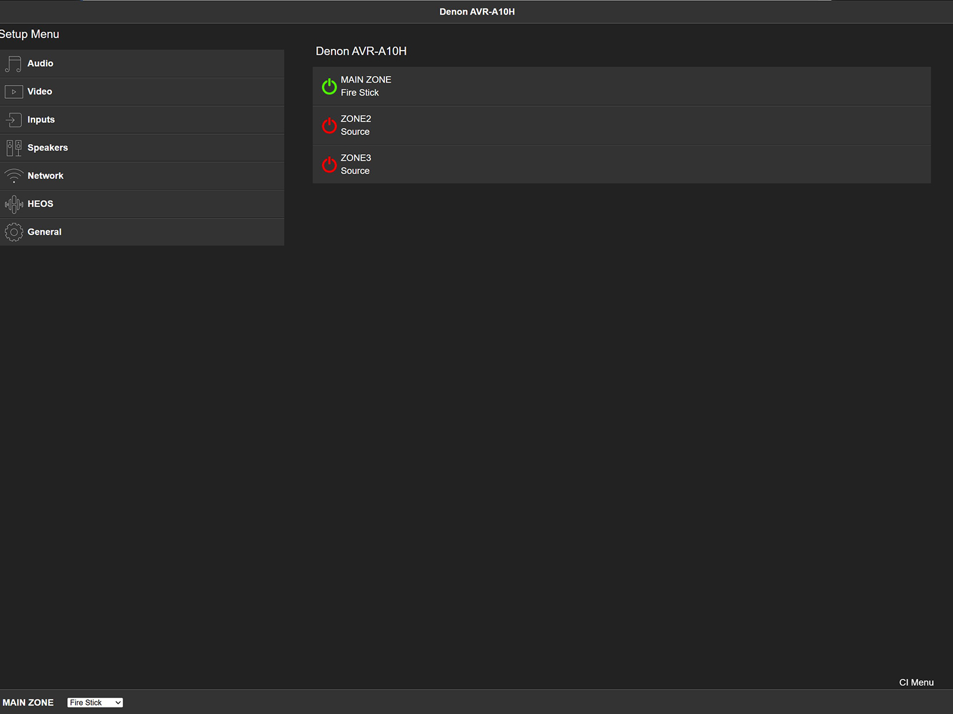This screenshot has height=714, width=953.
Task: Open the Network setup menu
Action: coord(142,176)
